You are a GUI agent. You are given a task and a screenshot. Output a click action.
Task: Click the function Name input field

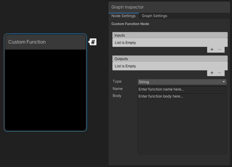pos(182,89)
